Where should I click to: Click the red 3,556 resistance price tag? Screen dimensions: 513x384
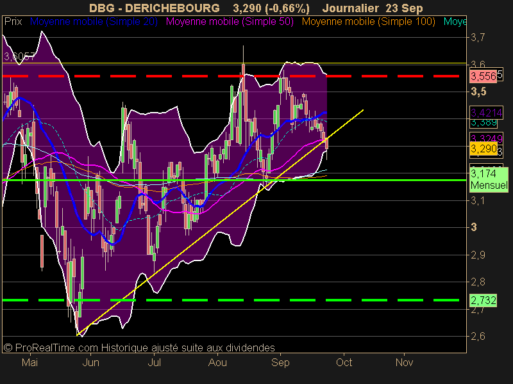pyautogui.click(x=484, y=76)
